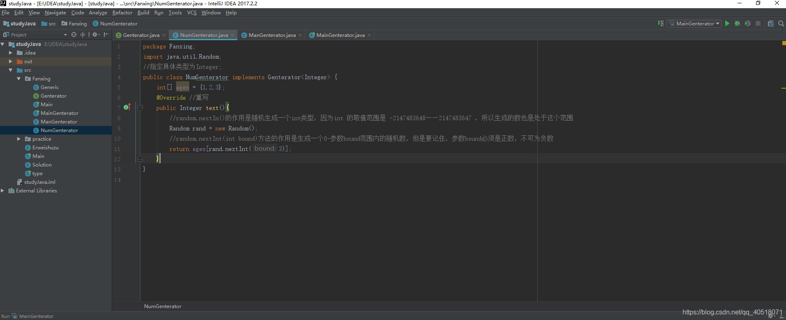Select Solution class in project tree

click(x=42, y=165)
